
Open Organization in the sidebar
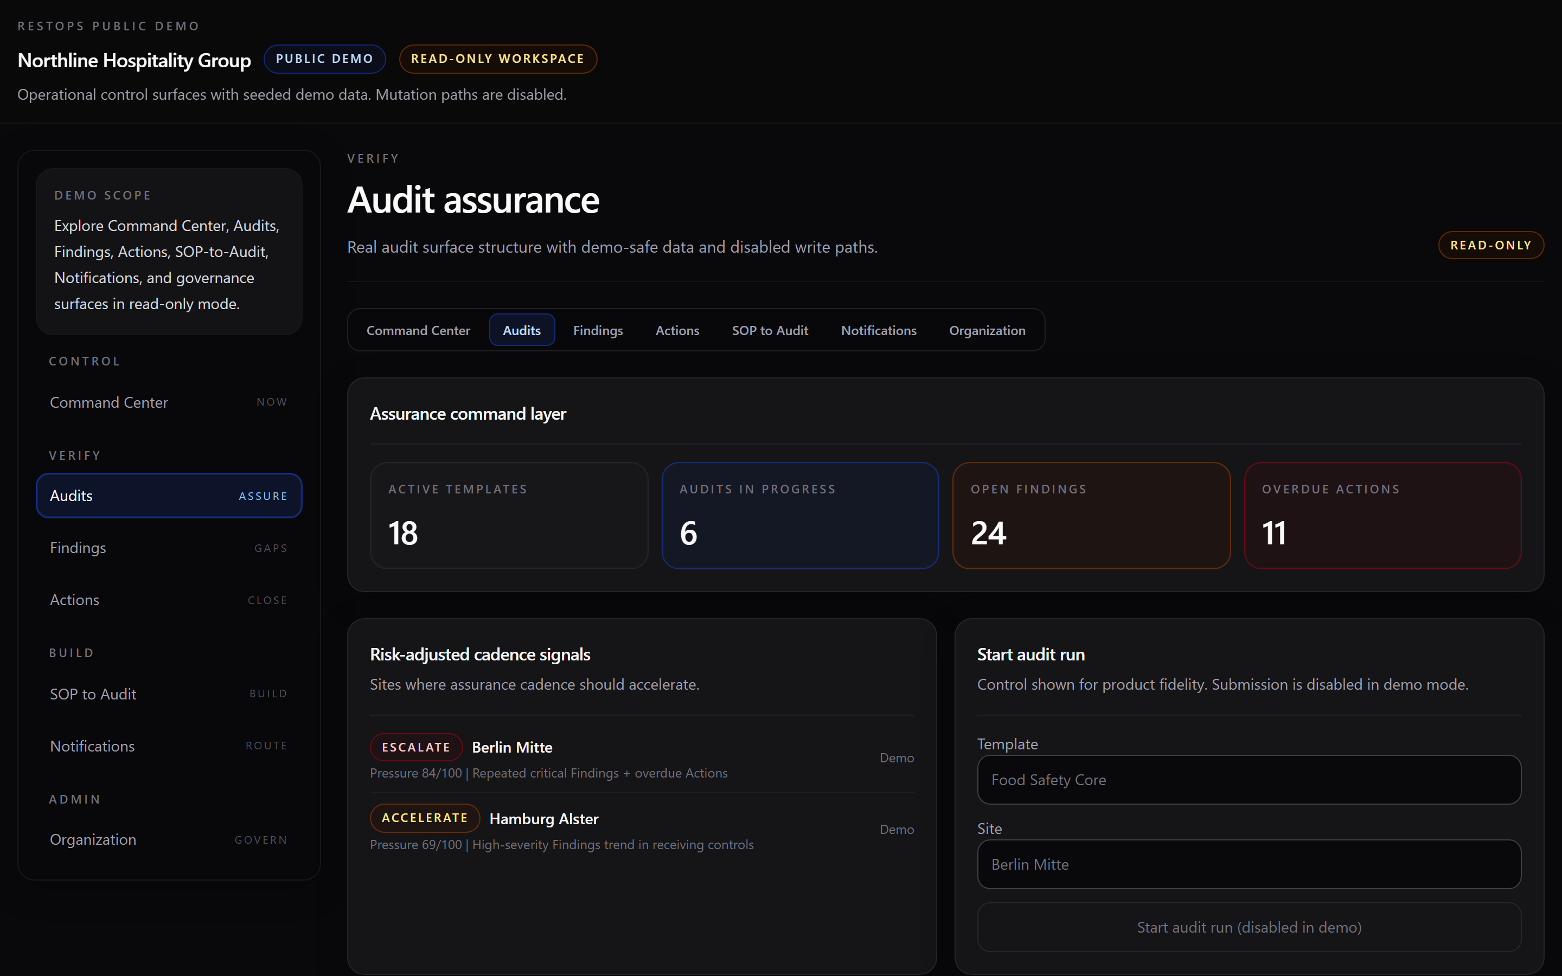[169, 839]
